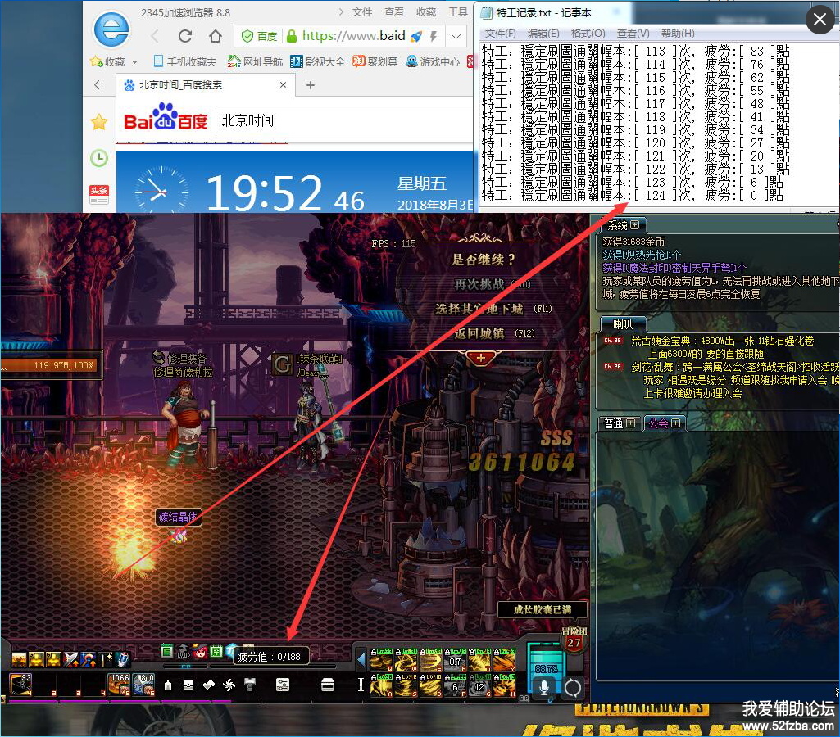Click the 2345 browser logo
Viewport: 840px width, 737px height.
tap(111, 29)
